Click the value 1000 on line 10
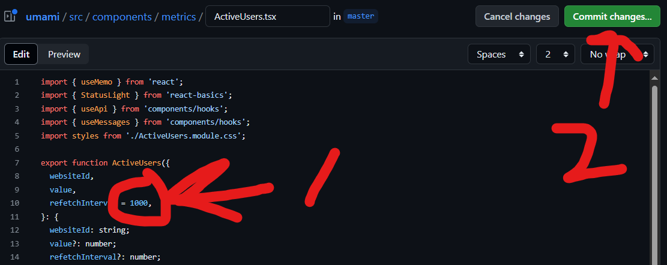This screenshot has height=265, width=667. [139, 203]
